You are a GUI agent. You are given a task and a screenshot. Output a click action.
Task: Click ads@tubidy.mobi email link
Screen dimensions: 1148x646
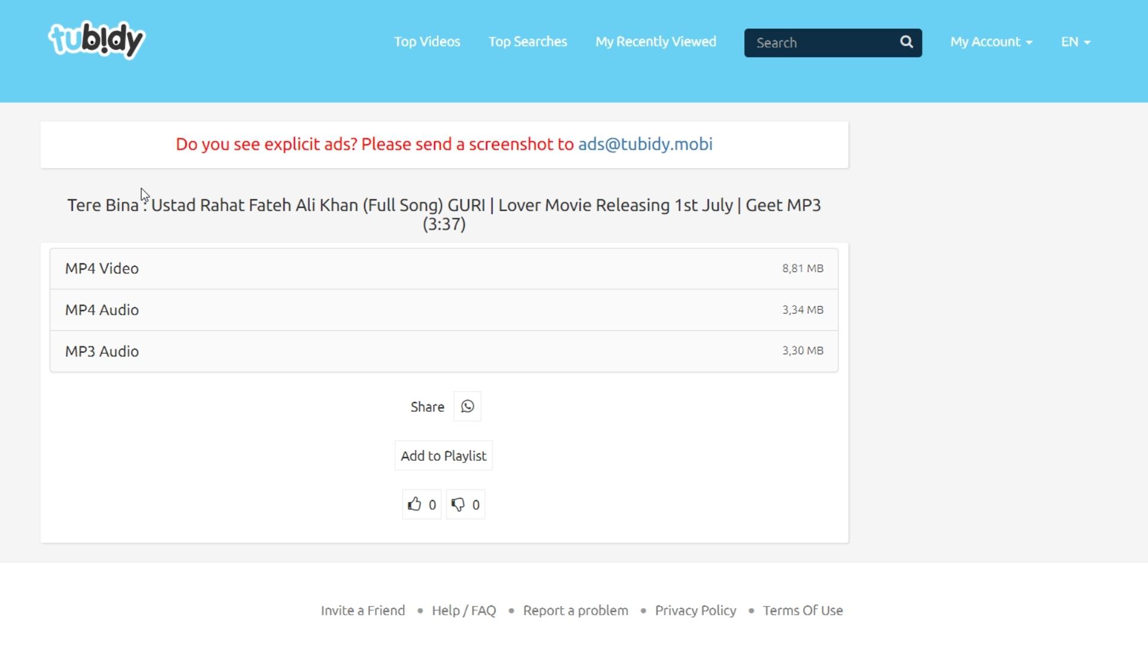point(645,144)
